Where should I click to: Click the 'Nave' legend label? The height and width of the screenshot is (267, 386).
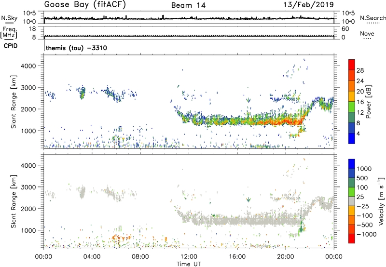pos(367,34)
